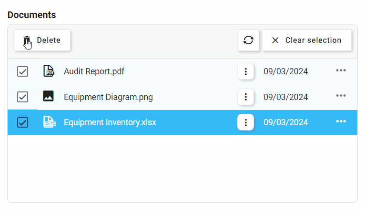Image resolution: width=365 pixels, height=210 pixels.
Task: Click Clear selection button
Action: (307, 40)
